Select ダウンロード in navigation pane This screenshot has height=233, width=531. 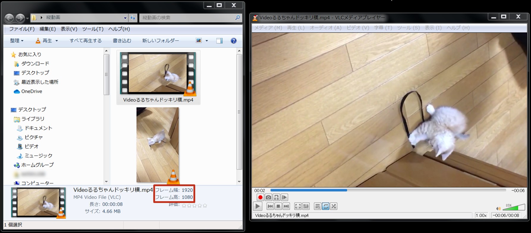point(32,64)
